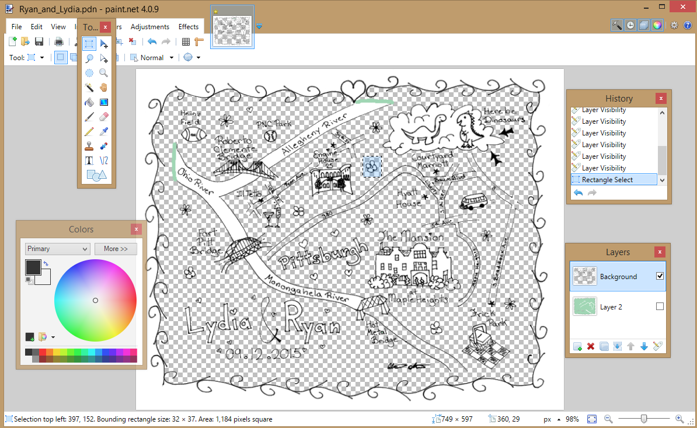
Task: Select the Magic Wand tool
Action: coord(89,87)
